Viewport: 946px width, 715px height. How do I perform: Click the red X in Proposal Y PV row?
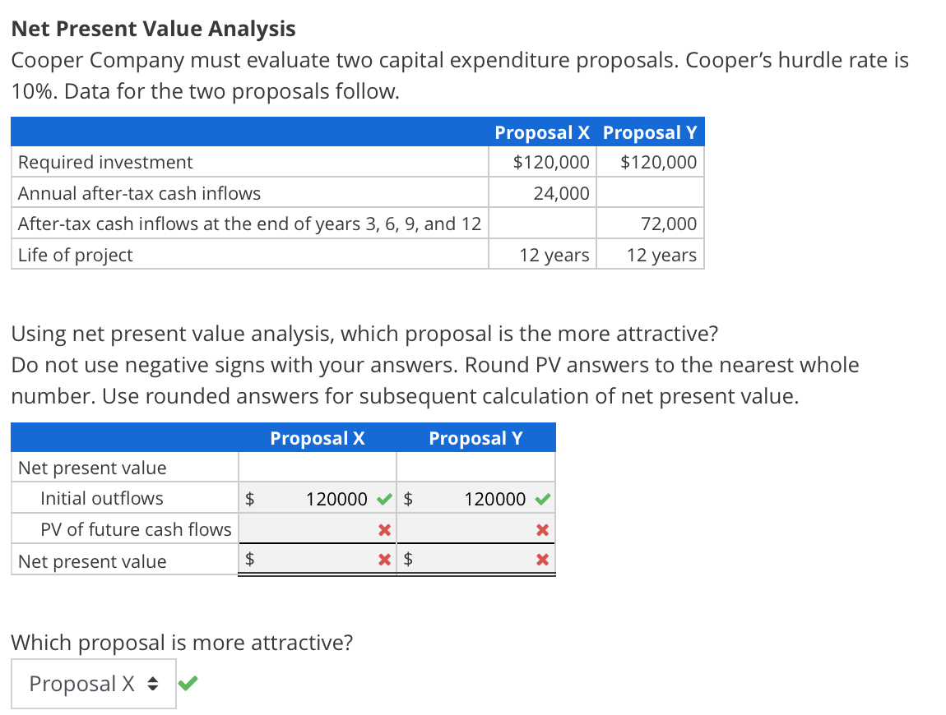(x=544, y=529)
